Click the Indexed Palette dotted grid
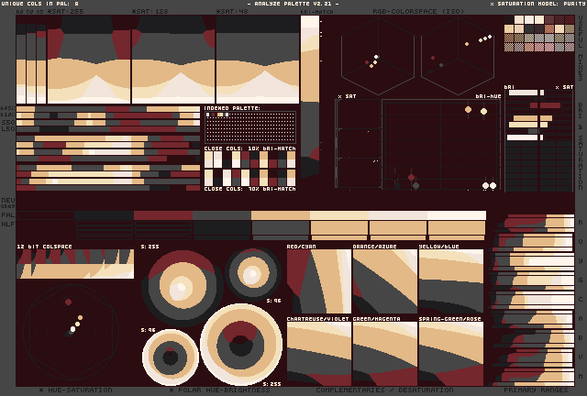Image resolution: width=587 pixels, height=396 pixels. 249,127
